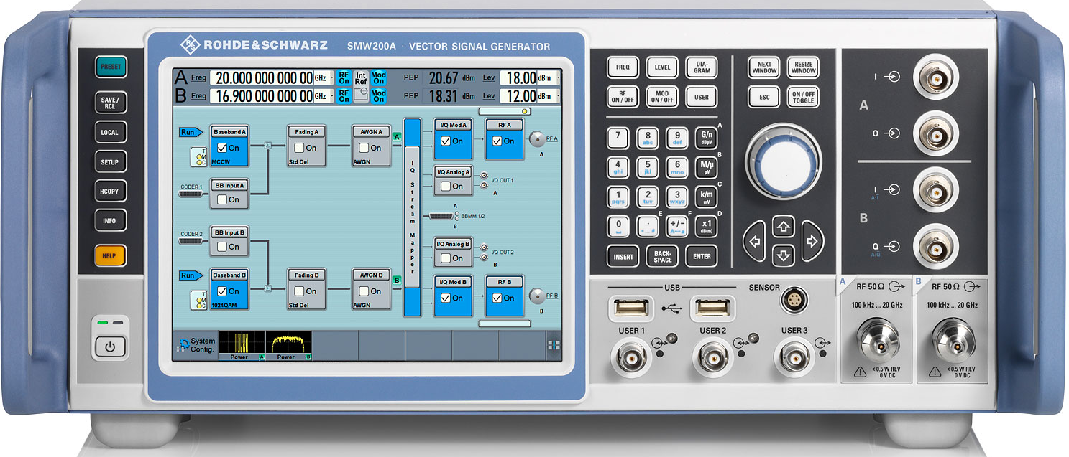The width and height of the screenshot is (1069, 457).
Task: Open the Power A spectrum thumbnail in the taskbar
Action: pyautogui.click(x=242, y=345)
